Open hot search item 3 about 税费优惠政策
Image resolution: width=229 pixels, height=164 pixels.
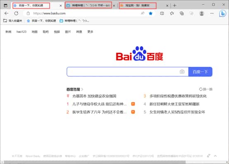[178, 96]
